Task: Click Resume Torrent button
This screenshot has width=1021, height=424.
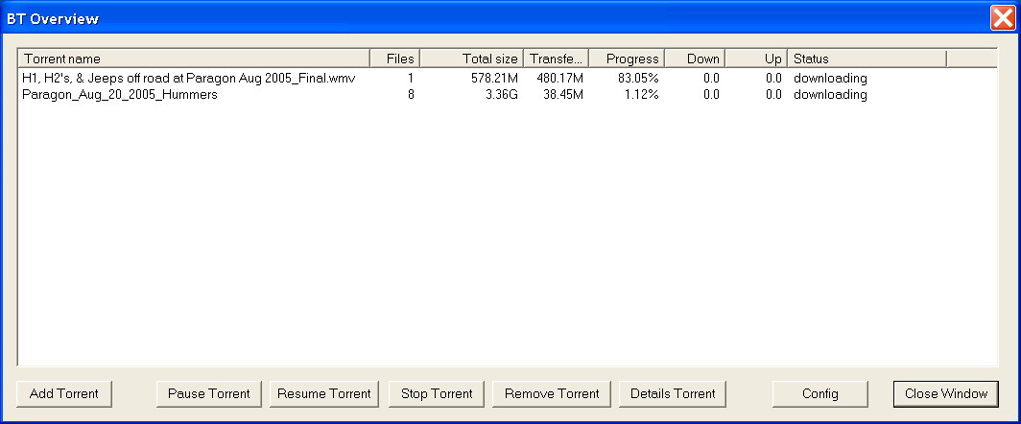Action: (323, 394)
